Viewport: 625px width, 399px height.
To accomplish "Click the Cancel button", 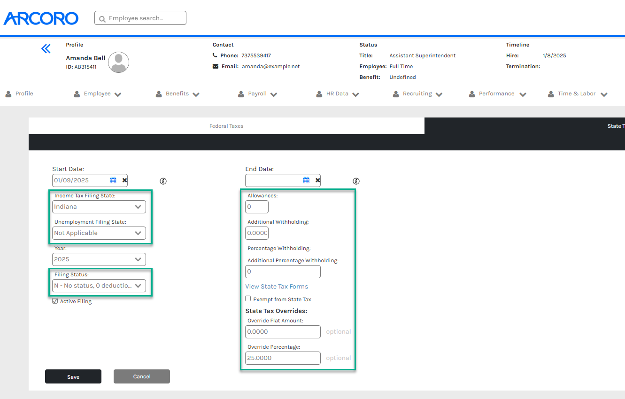I will point(142,376).
